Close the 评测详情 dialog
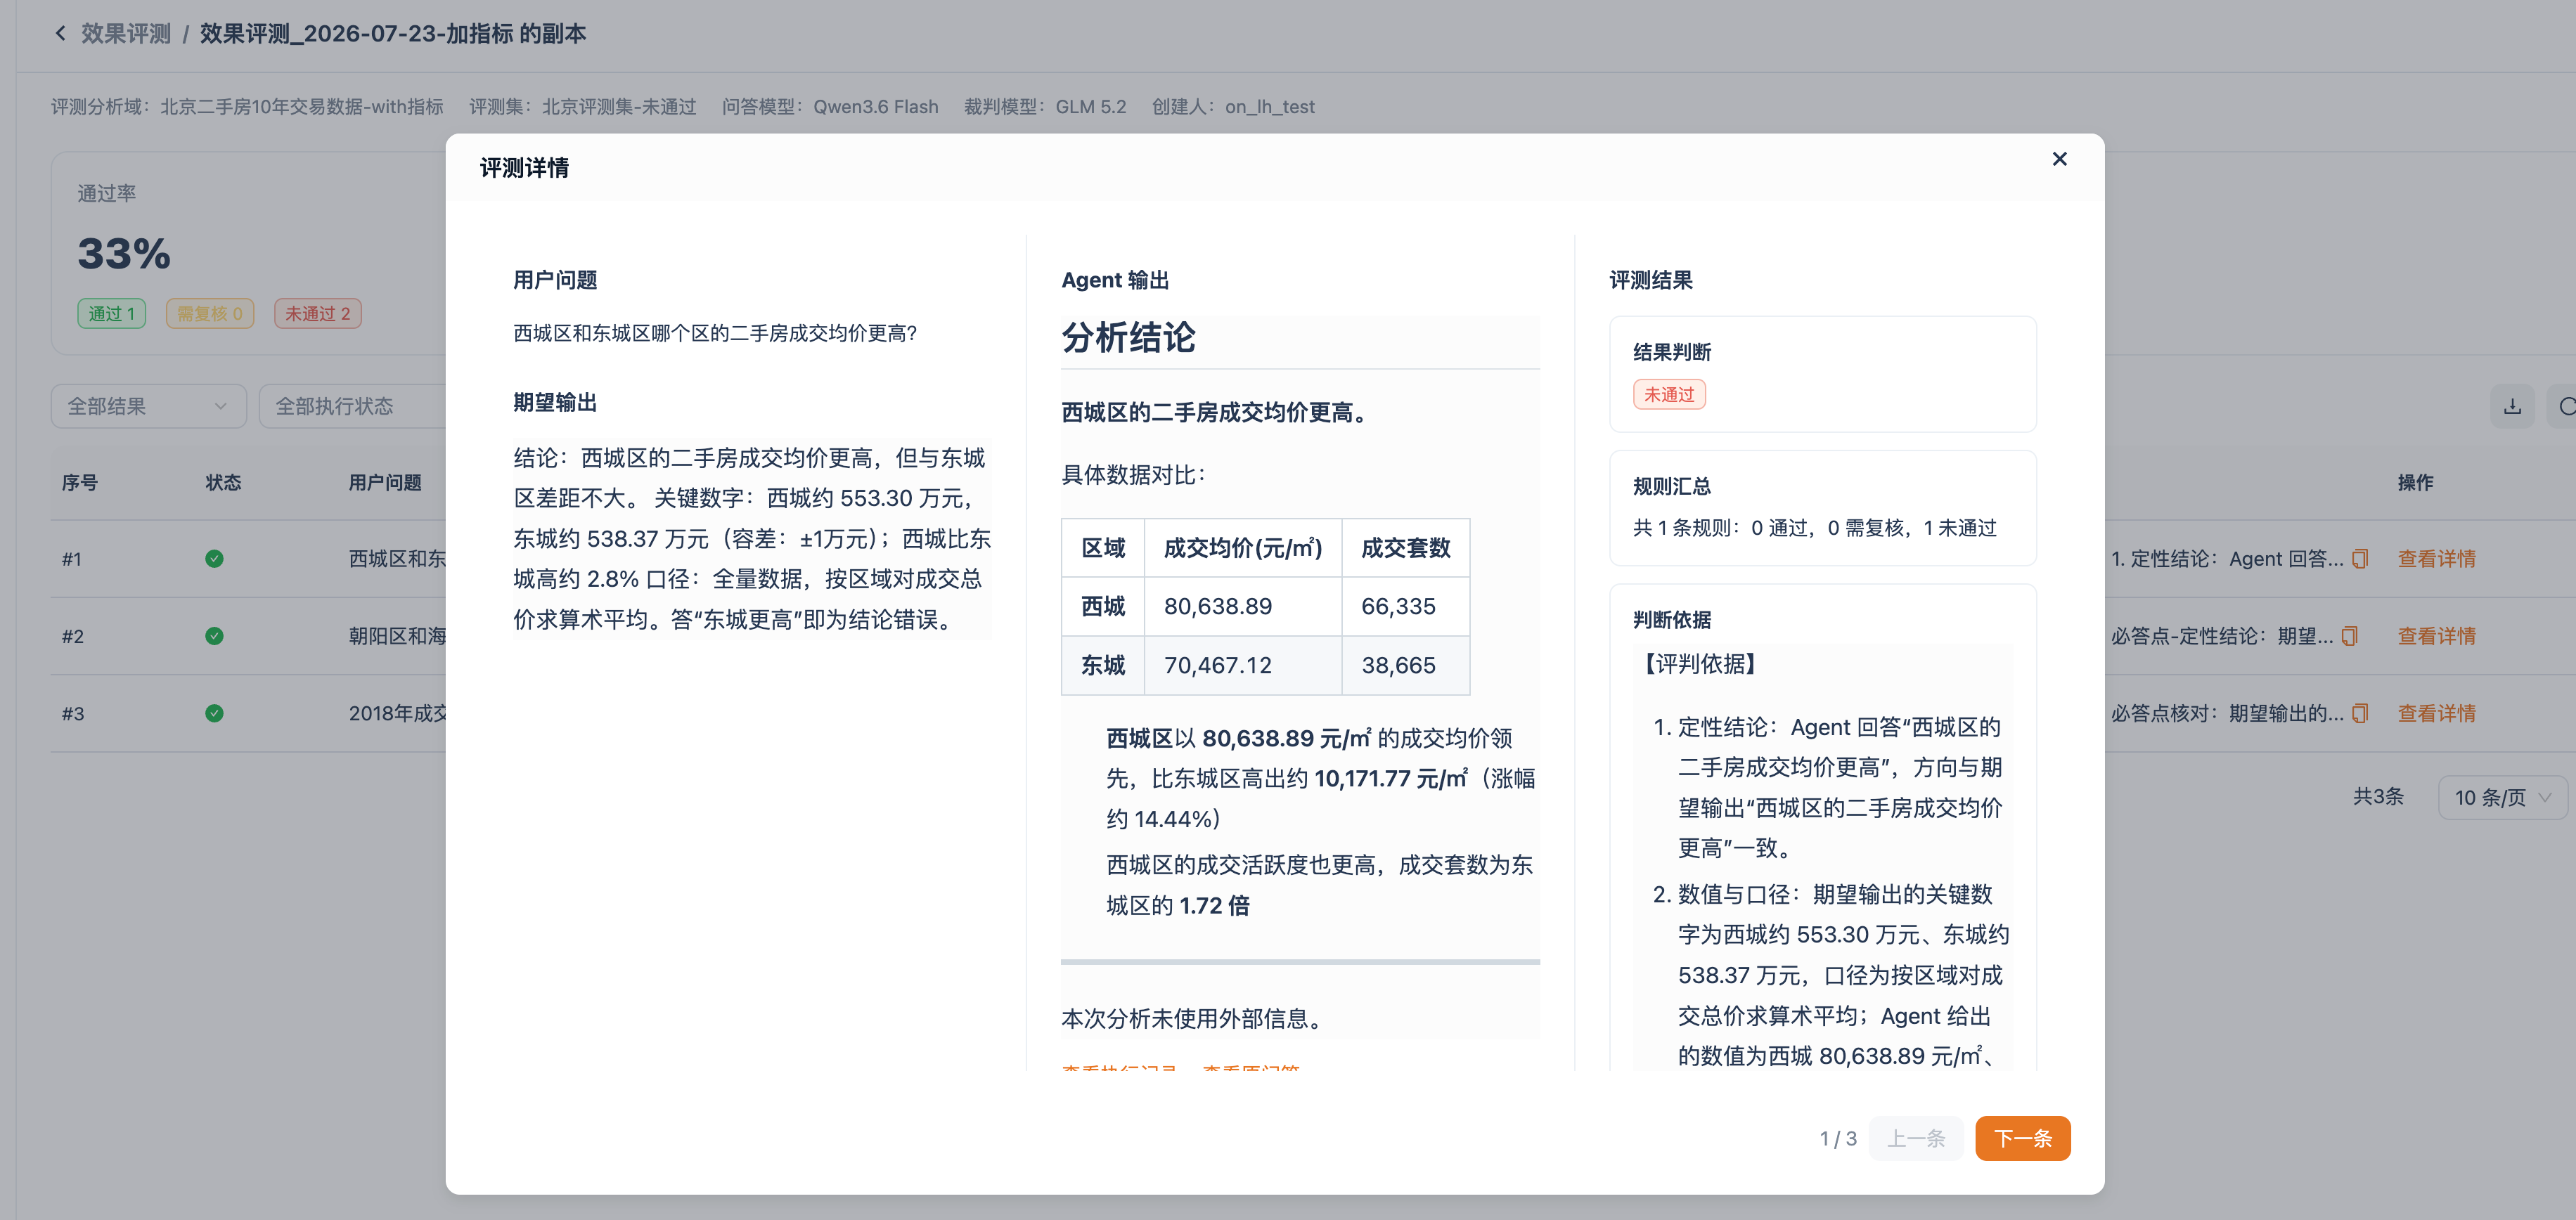This screenshot has height=1220, width=2576. click(x=2059, y=159)
